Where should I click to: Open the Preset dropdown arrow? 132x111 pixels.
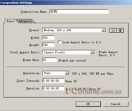(103, 30)
